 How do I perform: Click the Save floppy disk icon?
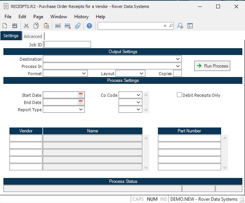15,26
